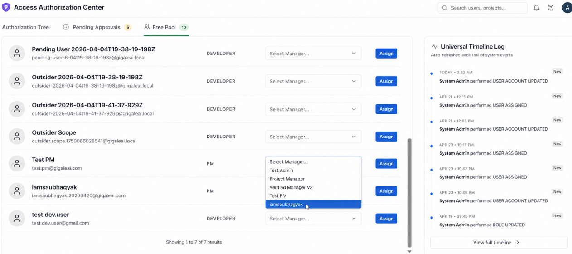The width and height of the screenshot is (572, 254).
Task: Click the timeline log activity icon
Action: pyautogui.click(x=434, y=47)
